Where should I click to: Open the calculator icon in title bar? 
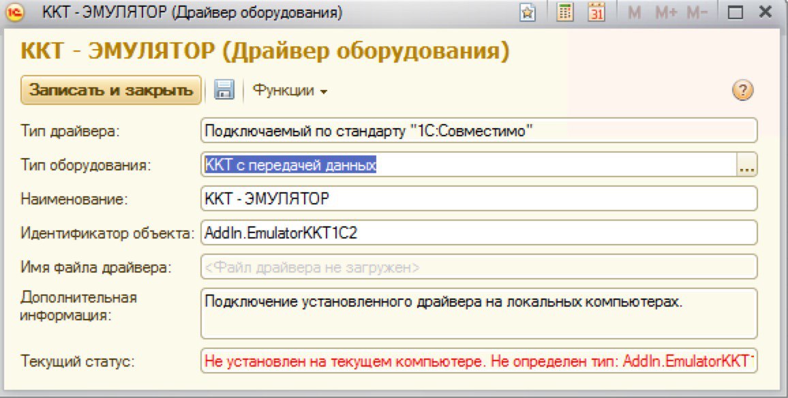(565, 12)
